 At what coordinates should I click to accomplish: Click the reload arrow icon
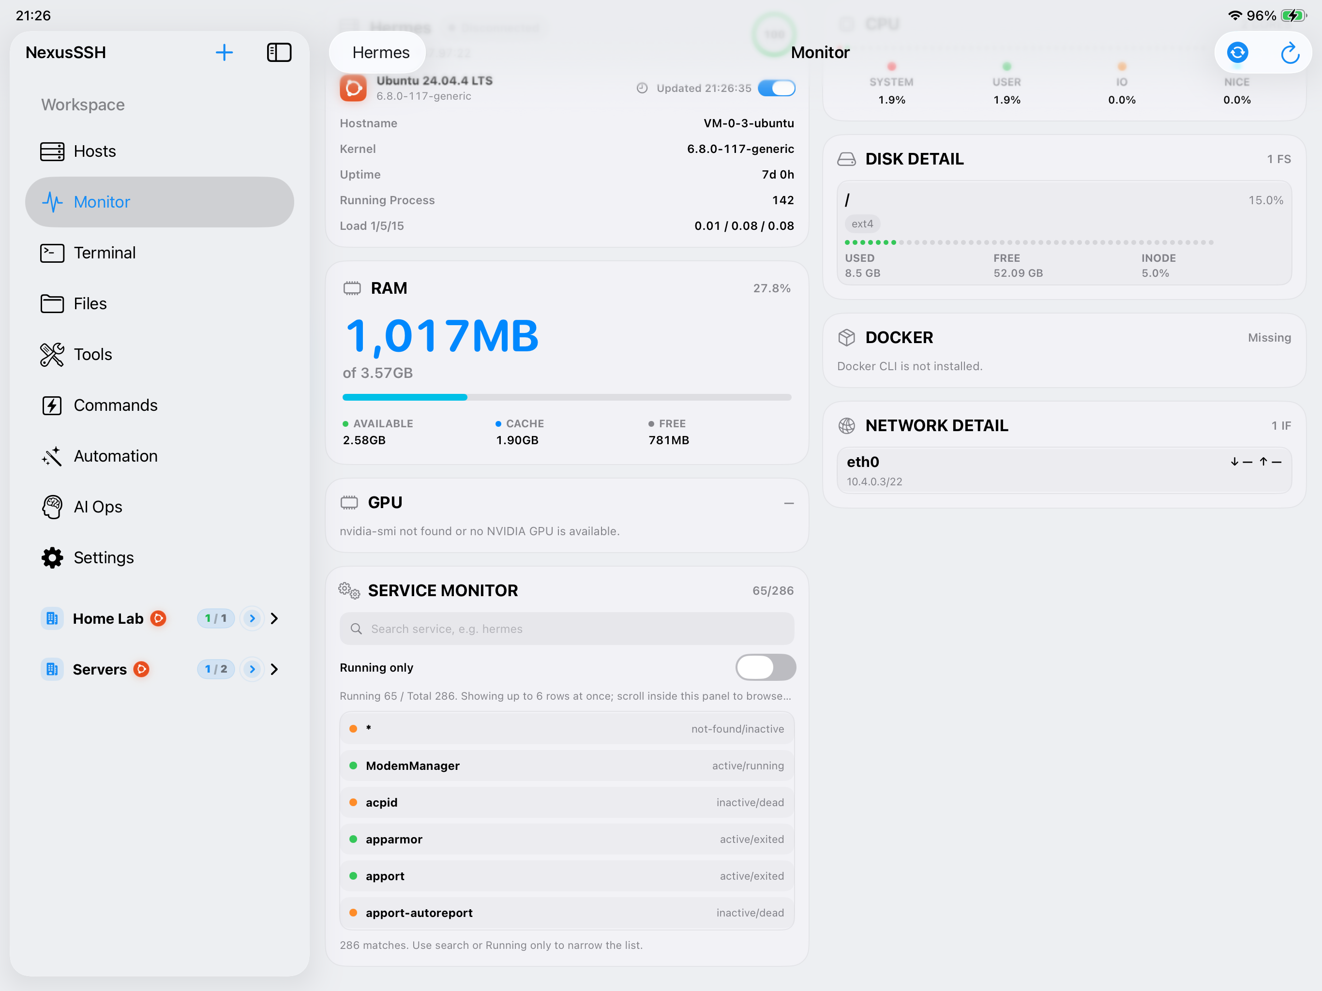coord(1290,53)
